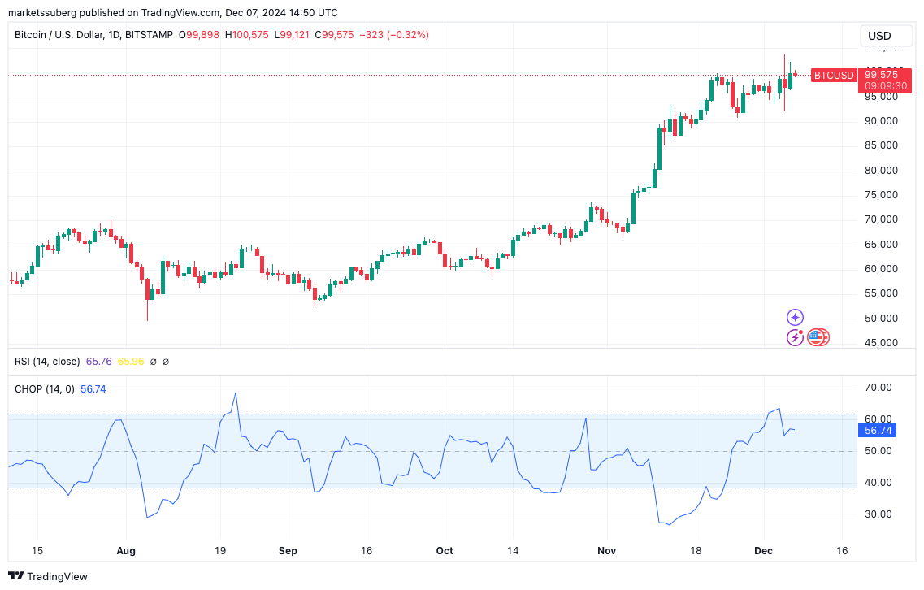The height and width of the screenshot is (590, 924).
Task: Click the yellow RSI value 65.96
Action: coord(131,362)
